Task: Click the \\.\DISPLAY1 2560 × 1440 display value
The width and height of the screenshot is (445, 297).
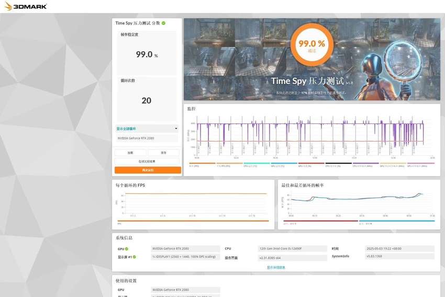Action: click(x=185, y=257)
